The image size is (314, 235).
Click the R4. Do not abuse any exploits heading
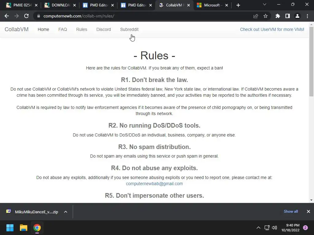click(x=154, y=168)
